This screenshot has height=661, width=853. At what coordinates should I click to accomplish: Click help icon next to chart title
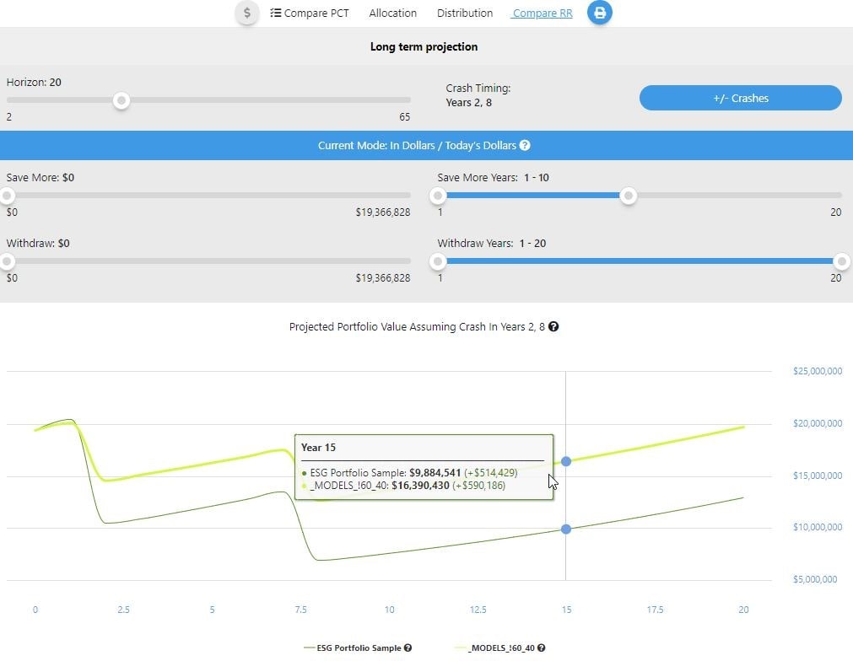pos(553,327)
